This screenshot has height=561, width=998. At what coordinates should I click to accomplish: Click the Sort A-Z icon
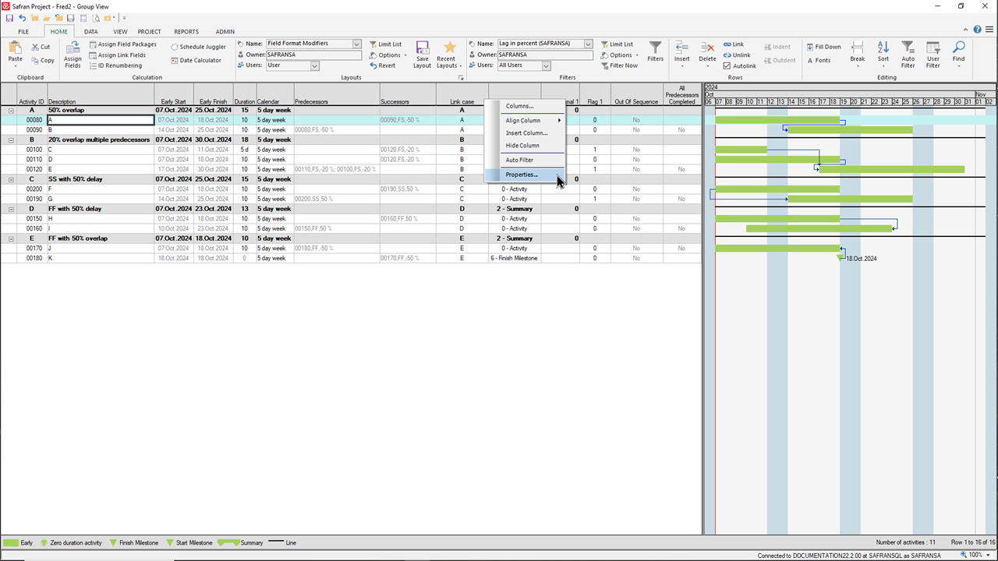pyautogui.click(x=883, y=48)
